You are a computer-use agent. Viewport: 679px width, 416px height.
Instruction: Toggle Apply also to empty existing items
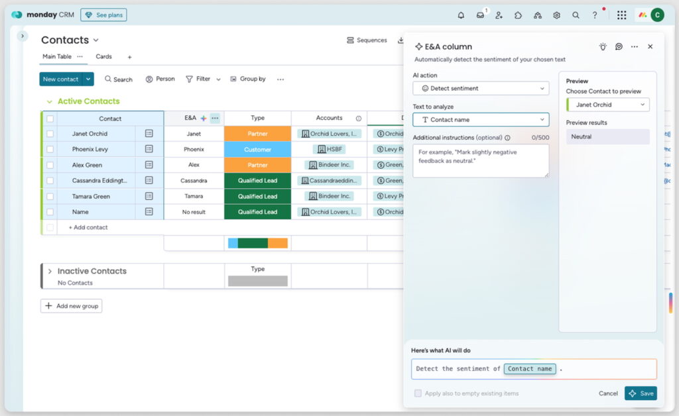click(418, 393)
